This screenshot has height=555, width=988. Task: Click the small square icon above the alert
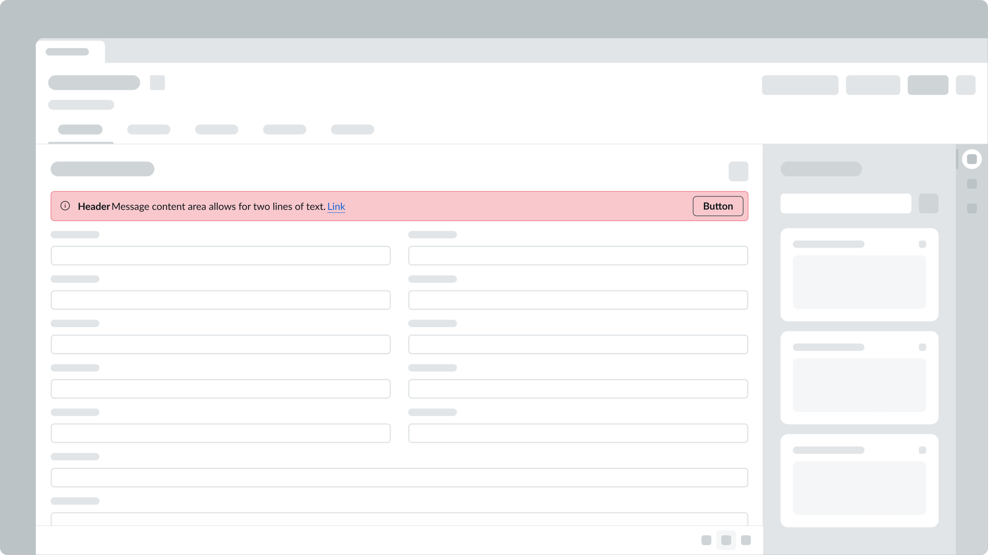click(x=738, y=171)
